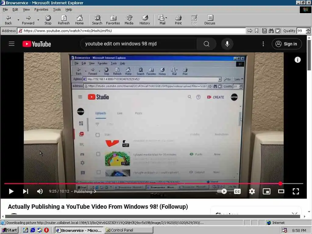This screenshot has width=312, height=234.
Task: Toggle the autoplay switch
Action: tap(222, 191)
